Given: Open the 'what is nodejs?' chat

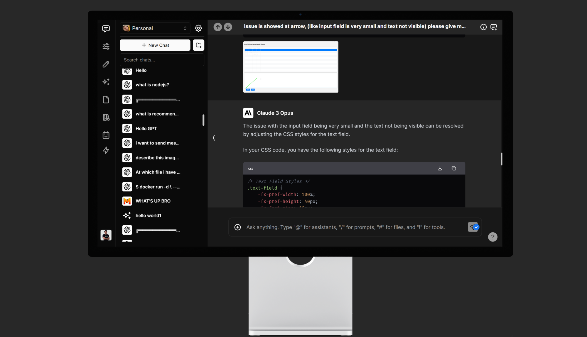Looking at the screenshot, I should coord(152,85).
